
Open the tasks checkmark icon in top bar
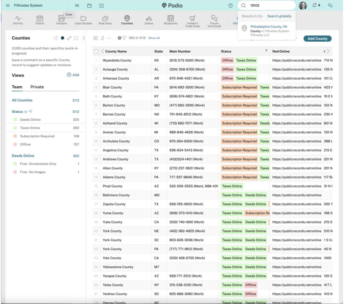[101, 6]
